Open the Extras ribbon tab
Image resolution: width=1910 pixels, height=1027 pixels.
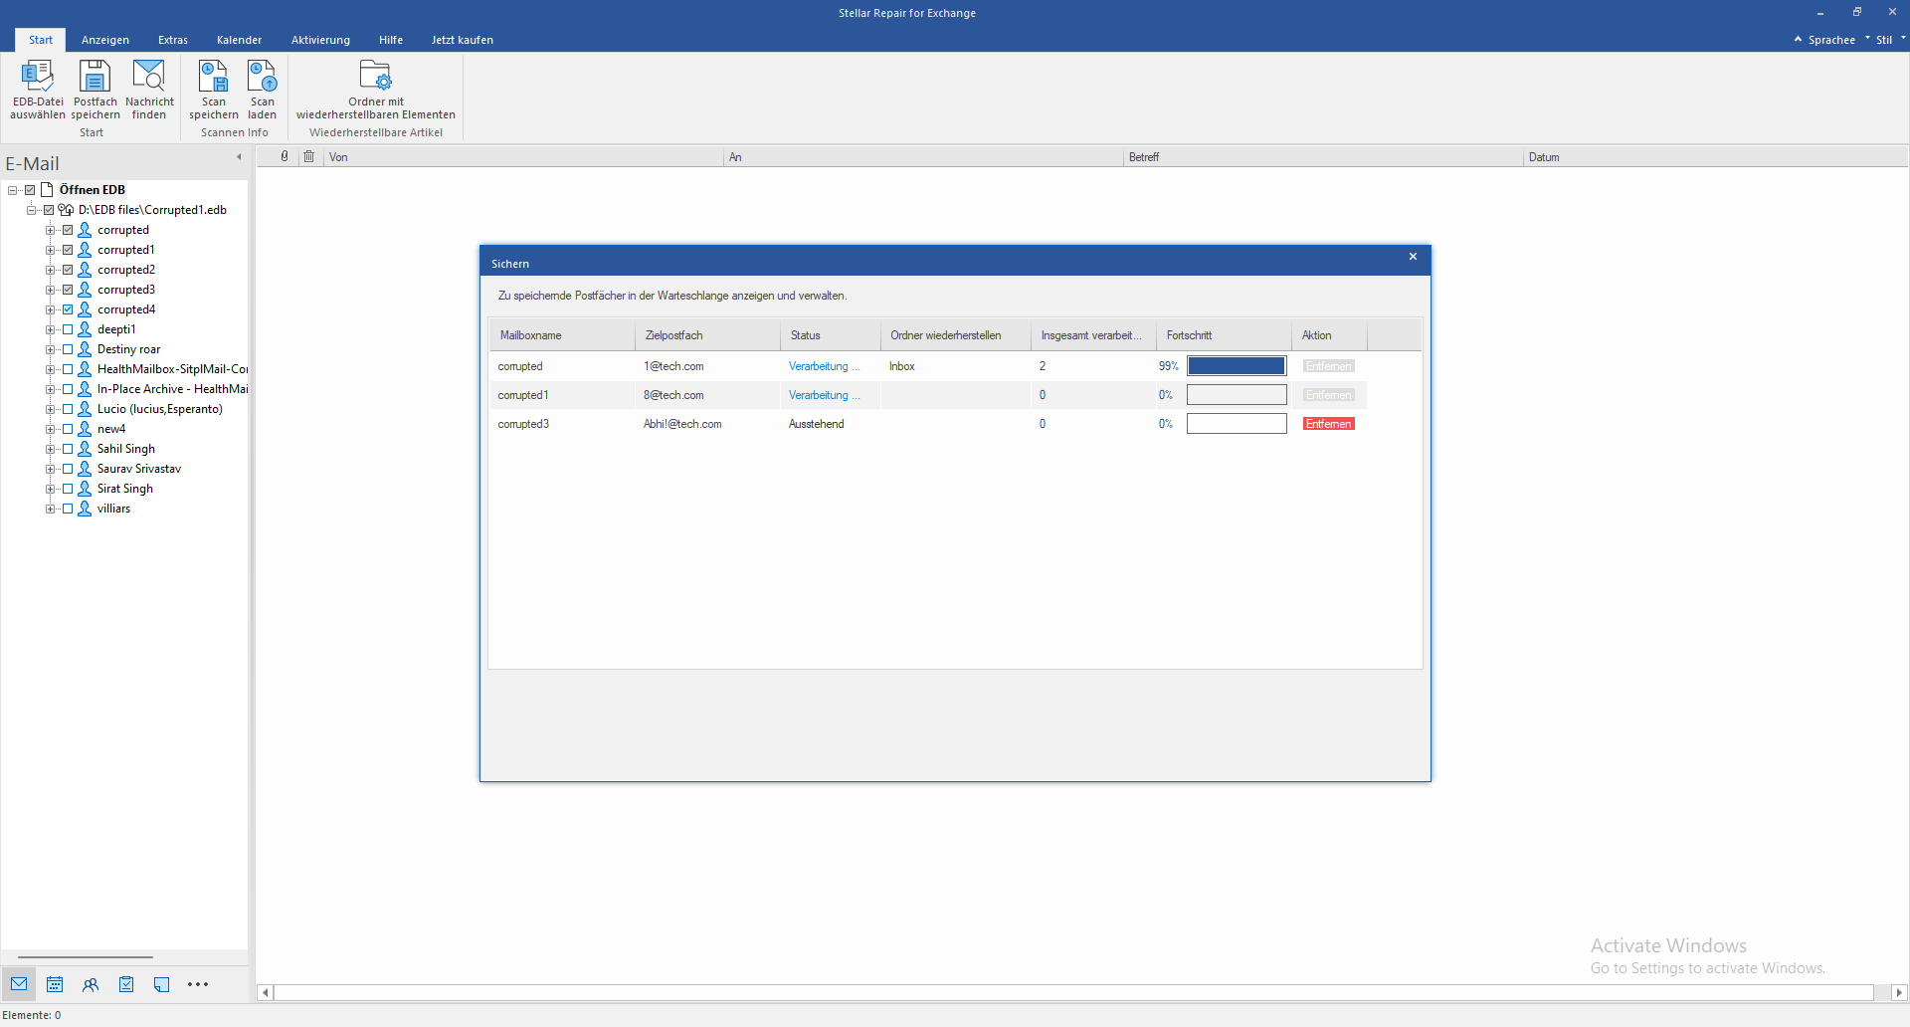point(173,40)
